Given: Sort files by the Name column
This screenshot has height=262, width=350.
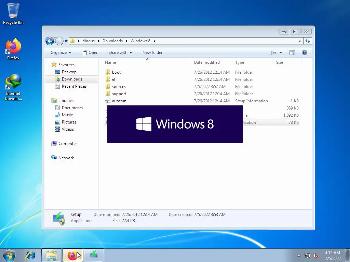Looking at the screenshot, I should 147,62.
